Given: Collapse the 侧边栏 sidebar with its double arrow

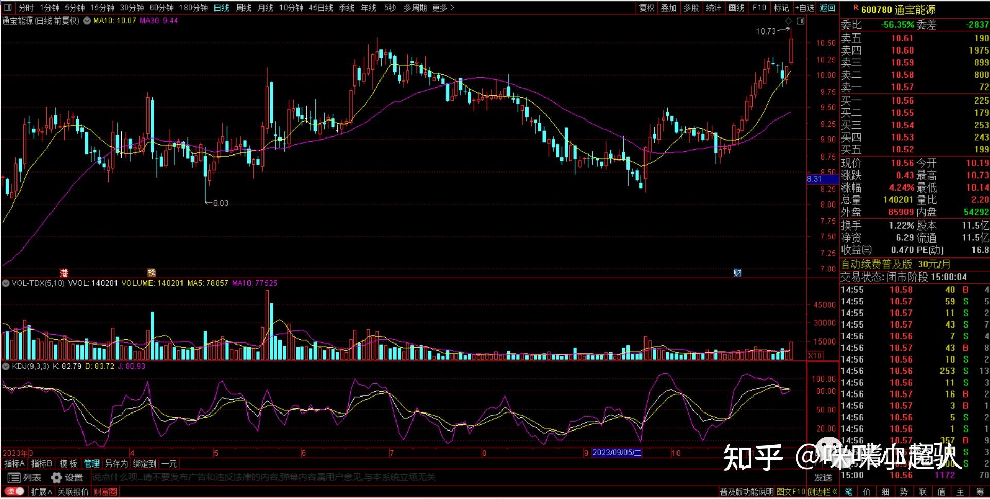Looking at the screenshot, I should pos(823,492).
